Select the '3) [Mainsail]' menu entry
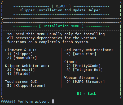This screenshot has height=105, width=123. click(21, 70)
